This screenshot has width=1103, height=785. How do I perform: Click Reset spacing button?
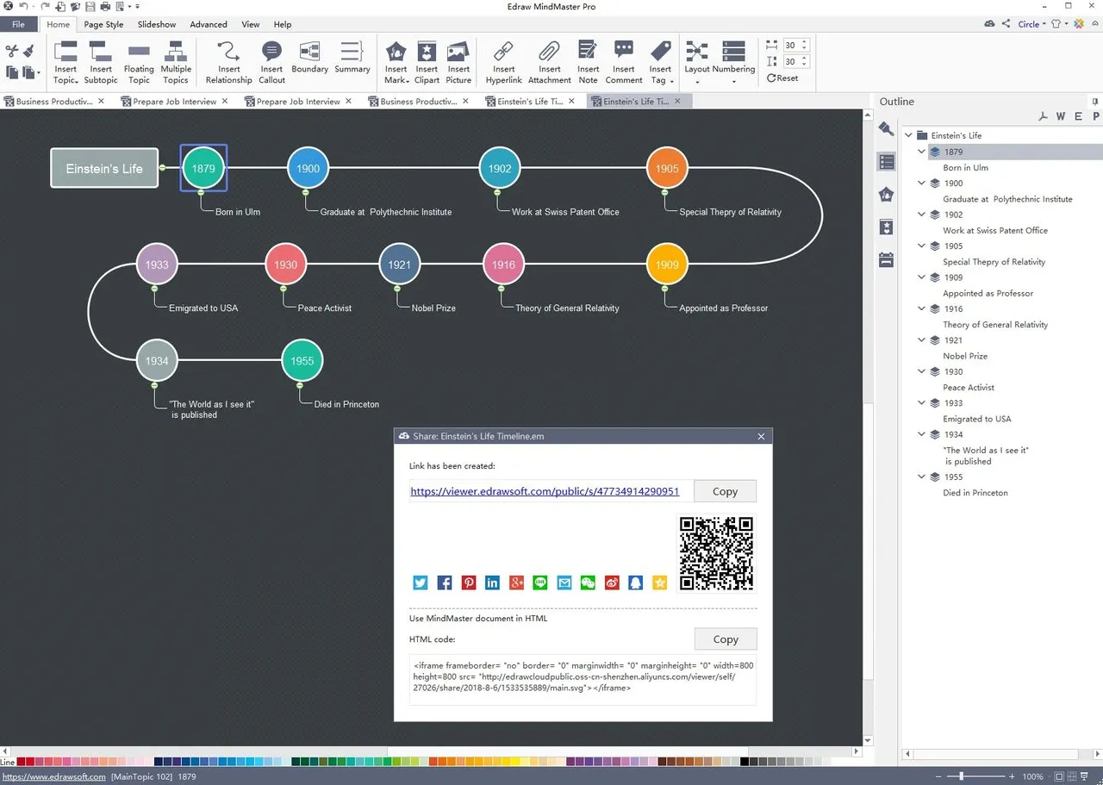(x=782, y=78)
